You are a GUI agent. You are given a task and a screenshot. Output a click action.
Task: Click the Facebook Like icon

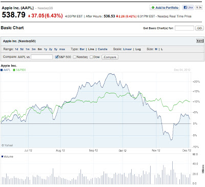click(x=185, y=7)
